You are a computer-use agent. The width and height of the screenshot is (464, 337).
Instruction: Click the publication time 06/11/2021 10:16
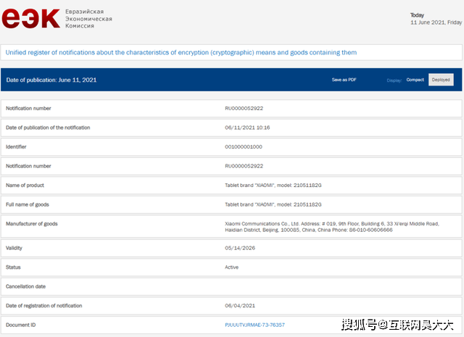pos(247,128)
